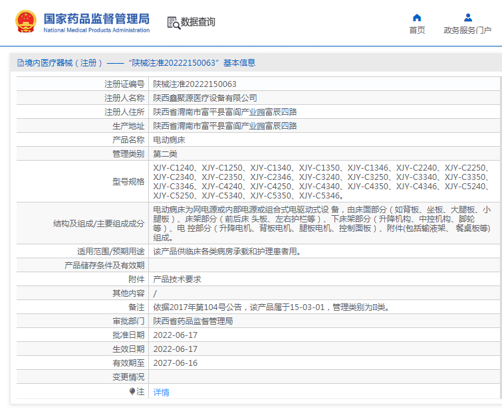The image size is (502, 409).
Task: Click 陕西省药品监督管理局 approving department
Action: (x=193, y=321)
